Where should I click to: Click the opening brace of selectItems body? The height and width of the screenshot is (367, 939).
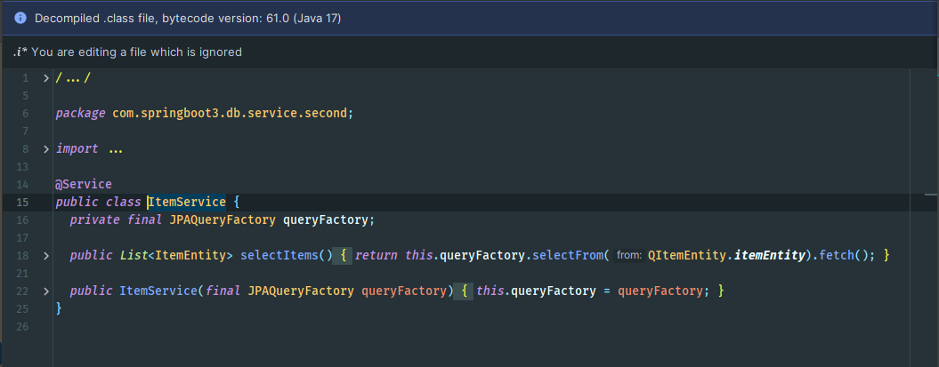pos(344,255)
